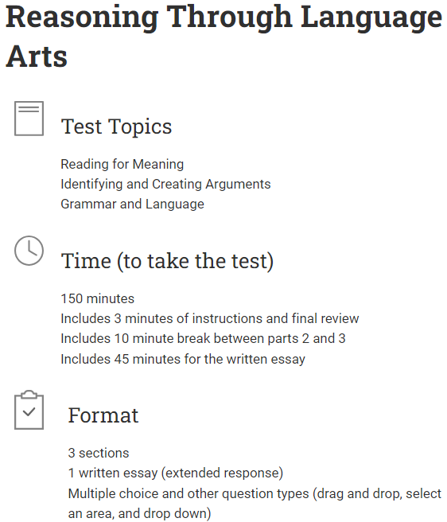This screenshot has height=522, width=447.
Task: Click the 45 minutes written essay line
Action: pyautogui.click(x=183, y=359)
